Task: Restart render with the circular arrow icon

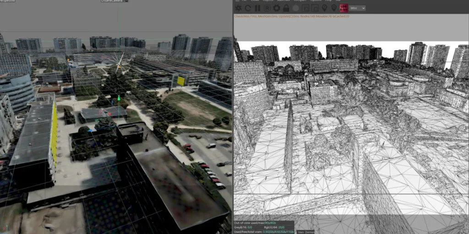Action: [x=248, y=8]
